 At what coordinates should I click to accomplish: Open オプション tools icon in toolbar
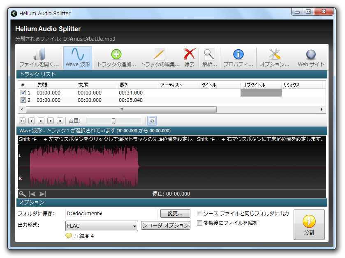[274, 58]
